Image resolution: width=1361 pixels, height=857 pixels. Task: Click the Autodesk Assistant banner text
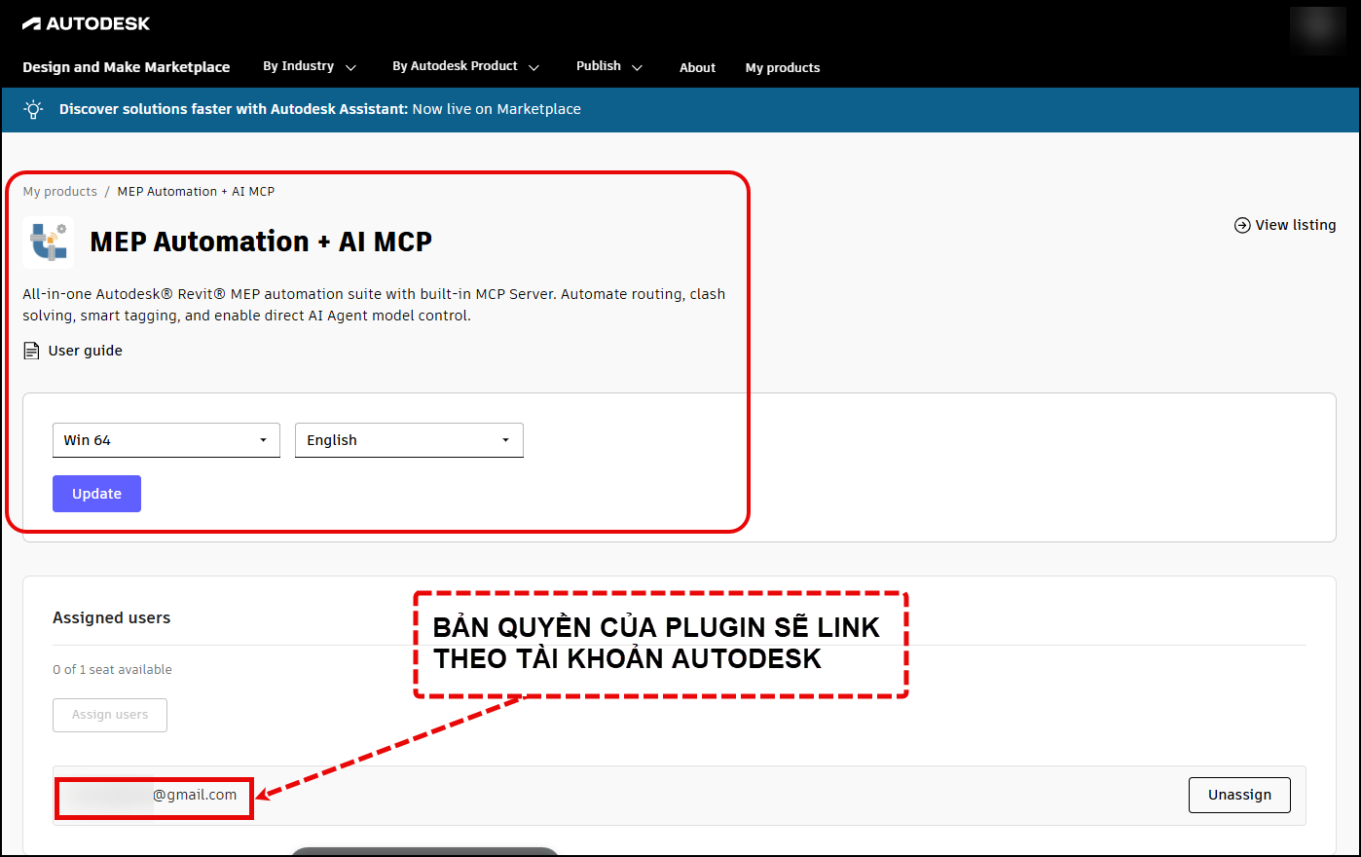click(320, 109)
